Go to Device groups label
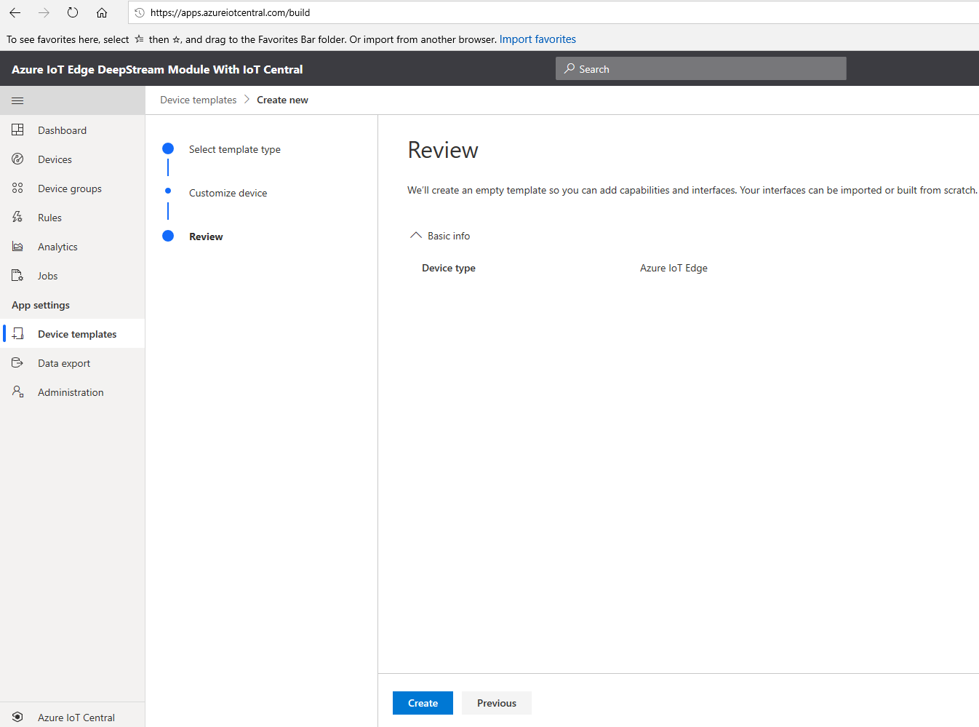 [70, 188]
